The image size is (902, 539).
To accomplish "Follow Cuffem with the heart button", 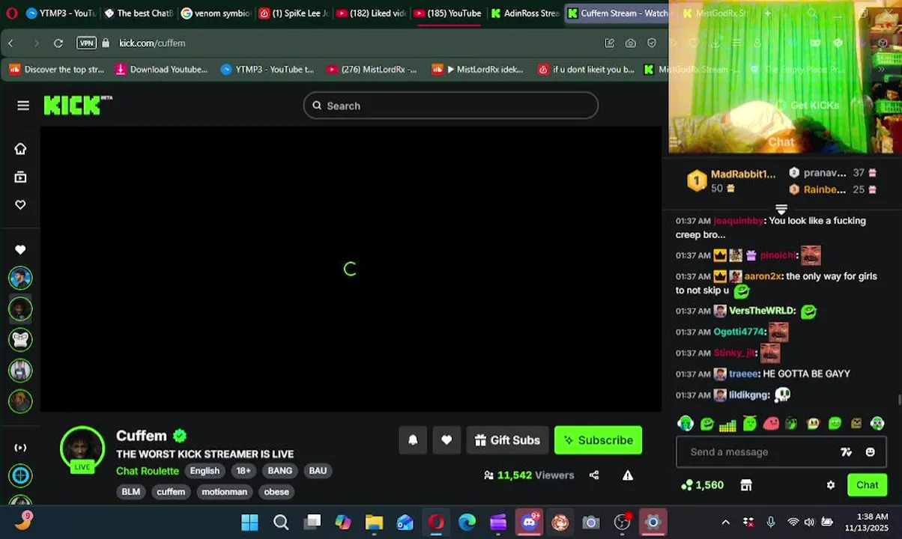I will (x=447, y=440).
